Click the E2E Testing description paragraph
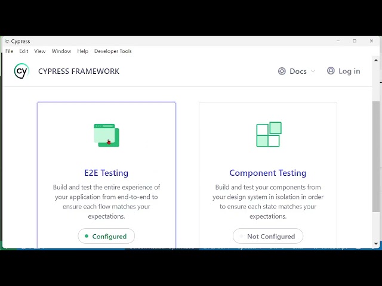Screen dimensions: 382x286 [x=106, y=201]
